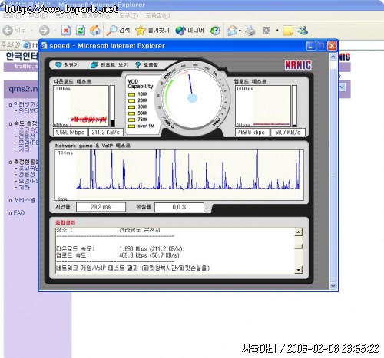Stop page loading with red X icon
The width and height of the screenshot is (384, 358).
pyautogui.click(x=66, y=31)
